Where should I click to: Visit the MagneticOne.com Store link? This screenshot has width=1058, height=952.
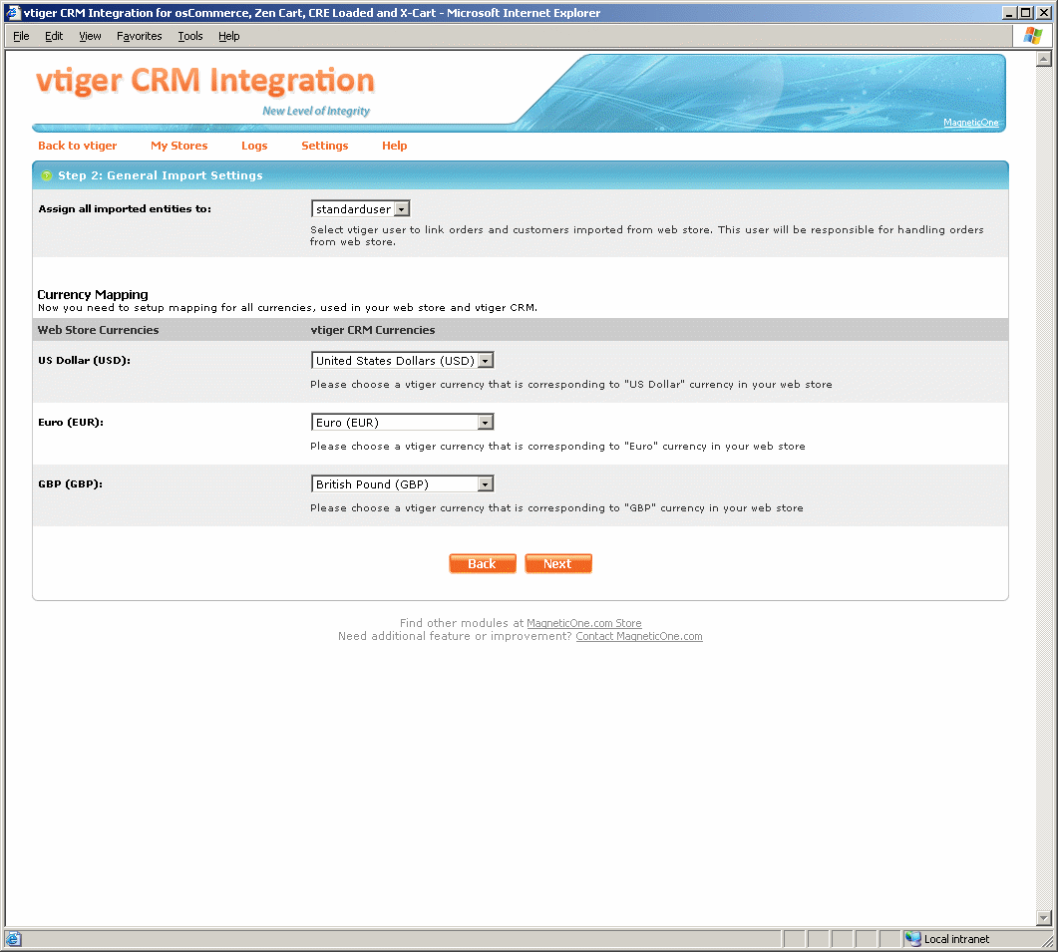(584, 623)
